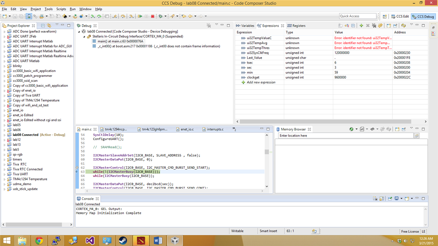This screenshot has width=438, height=246.
Task: Switch to the Registers tab
Action: (x=296, y=26)
